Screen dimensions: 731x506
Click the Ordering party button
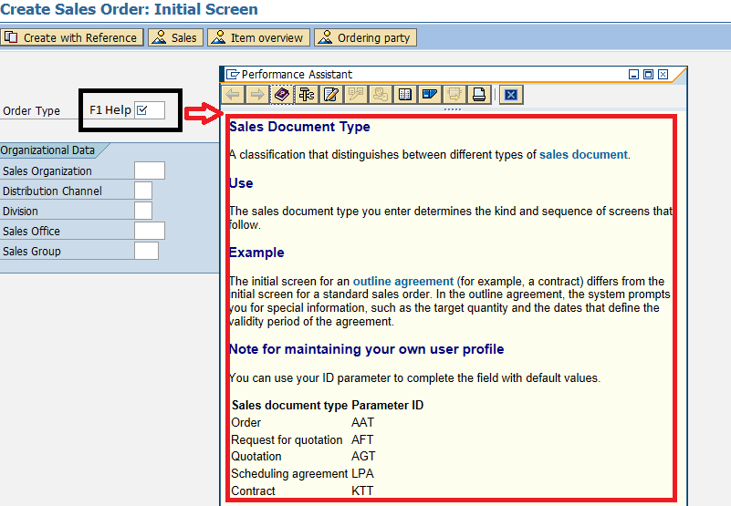(365, 37)
